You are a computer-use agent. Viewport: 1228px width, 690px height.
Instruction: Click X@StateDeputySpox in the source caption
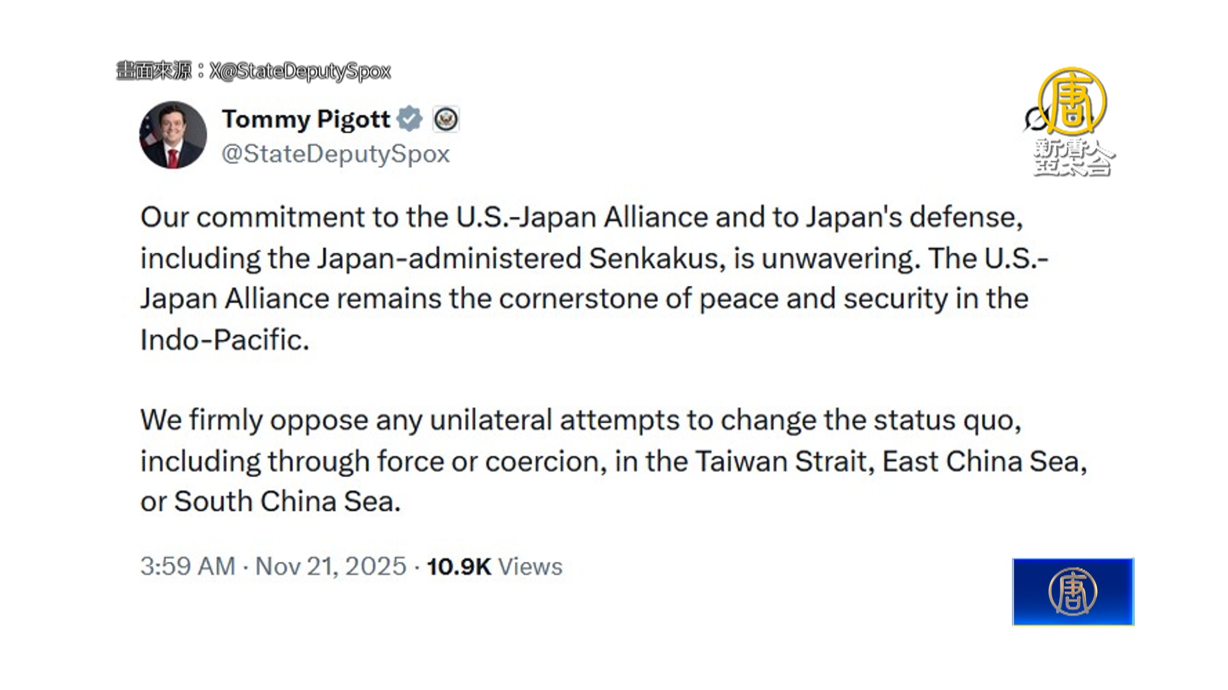click(x=299, y=71)
